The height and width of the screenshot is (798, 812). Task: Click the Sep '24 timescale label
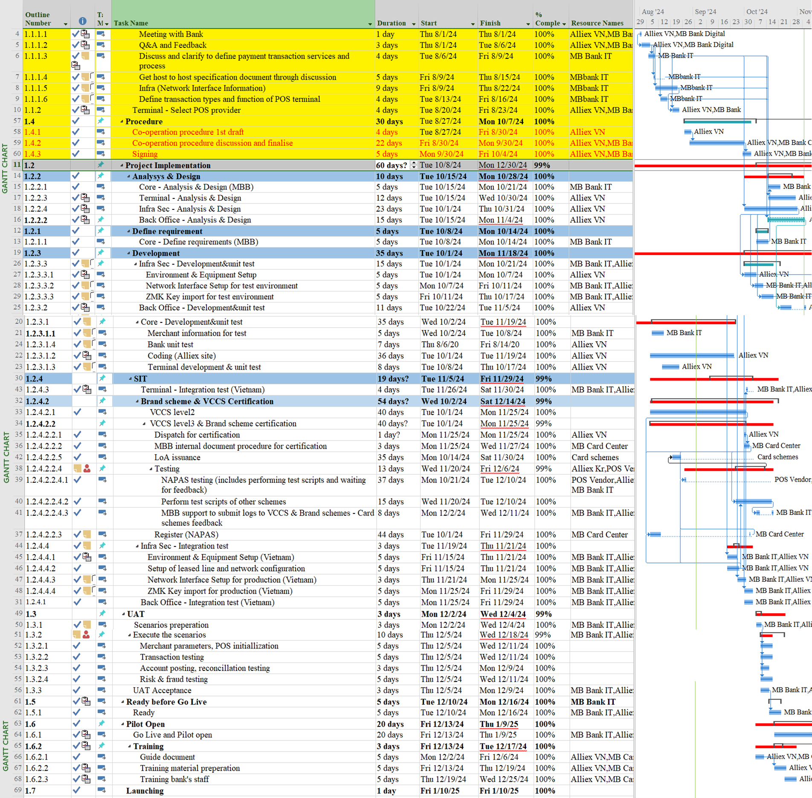705,12
